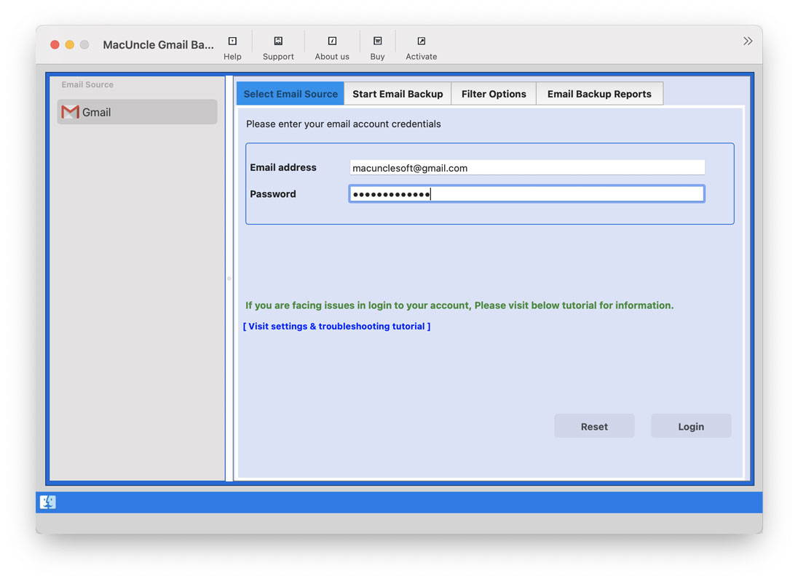
Task: Click the Finder icon in the status bar
Action: click(47, 502)
